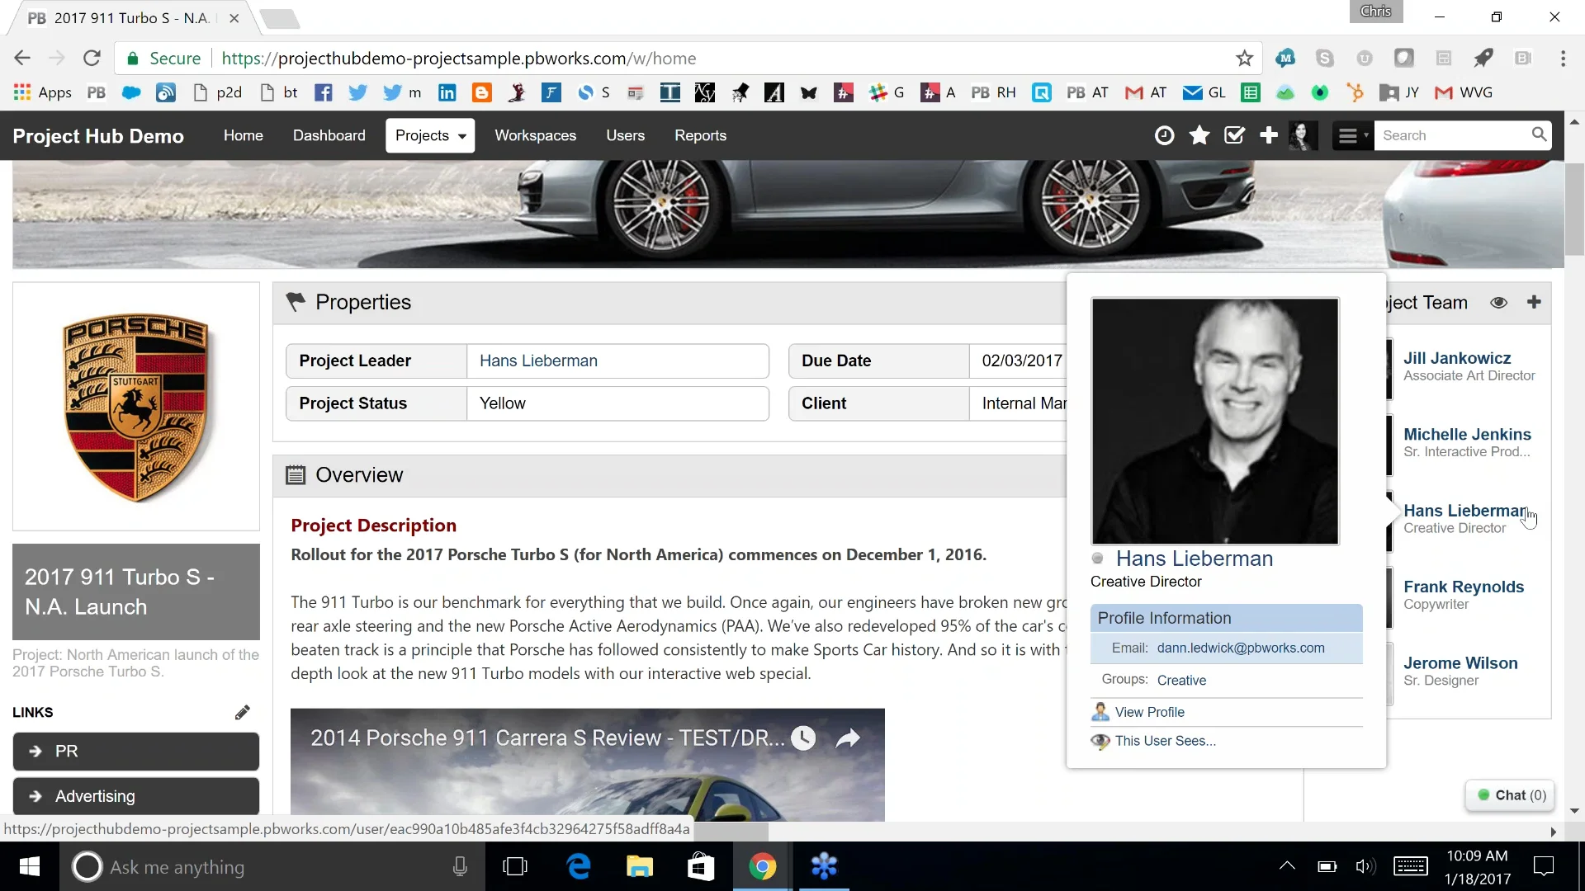The height and width of the screenshot is (891, 1585).
Task: Open starred favorites in navbar
Action: click(1199, 135)
